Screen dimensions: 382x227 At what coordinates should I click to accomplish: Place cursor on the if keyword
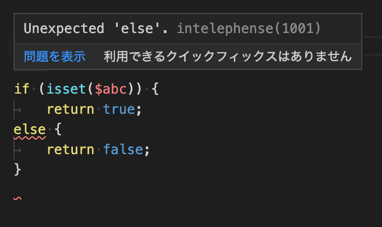(22, 89)
